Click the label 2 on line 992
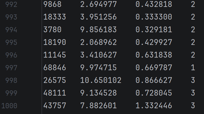The image size is (204, 114). (193, 4)
